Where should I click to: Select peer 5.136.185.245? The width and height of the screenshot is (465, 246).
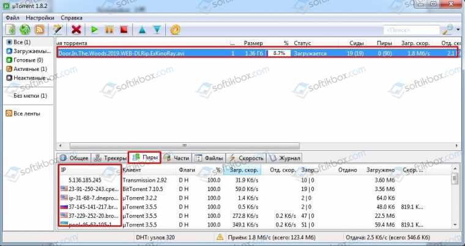[x=85, y=180]
